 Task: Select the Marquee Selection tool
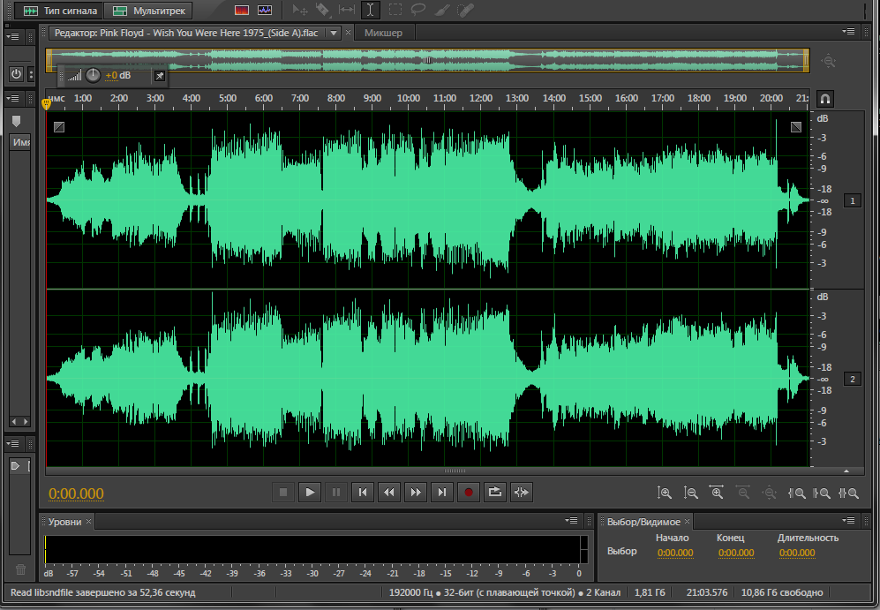point(395,10)
